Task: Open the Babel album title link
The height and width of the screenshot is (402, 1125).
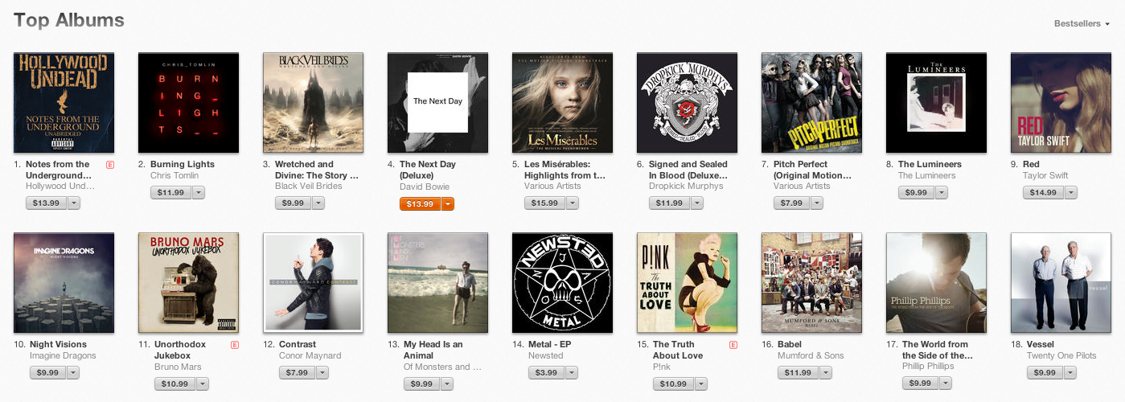Action: point(790,344)
